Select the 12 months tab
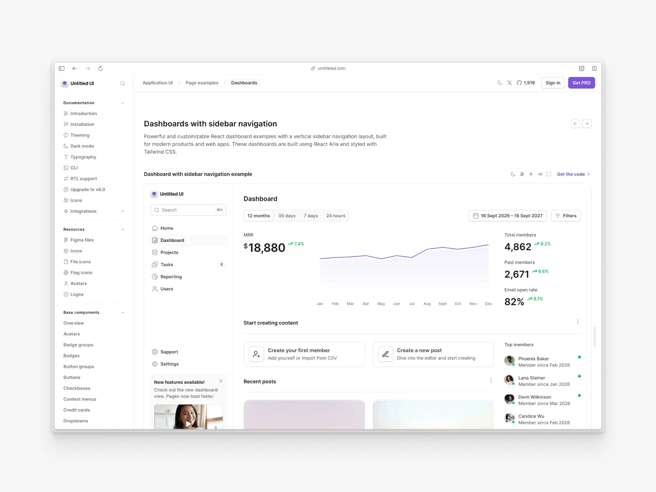Screen dimensions: 656x492 tap(259, 216)
